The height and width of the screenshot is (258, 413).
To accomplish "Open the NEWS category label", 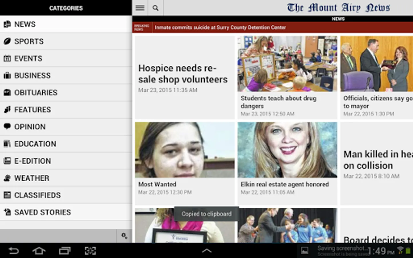I will [25, 24].
